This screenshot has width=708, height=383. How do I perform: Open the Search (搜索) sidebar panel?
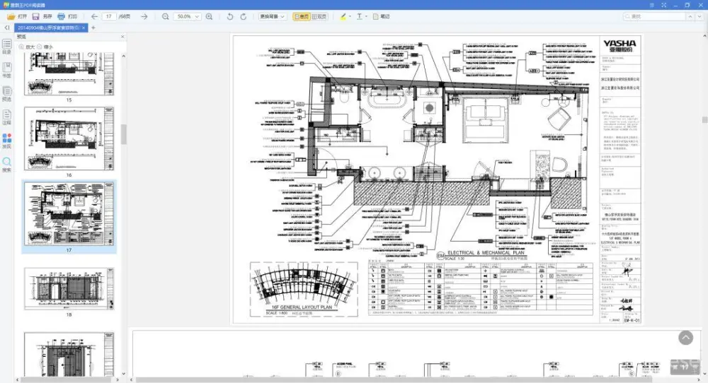(x=6, y=165)
